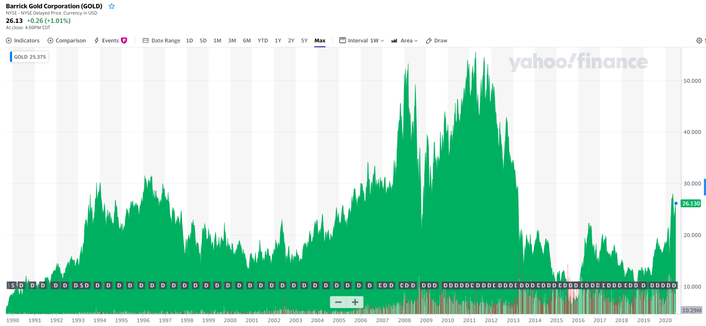This screenshot has height=326, width=706.
Task: Expand the Interval 1W dropdown
Action: (x=361, y=40)
